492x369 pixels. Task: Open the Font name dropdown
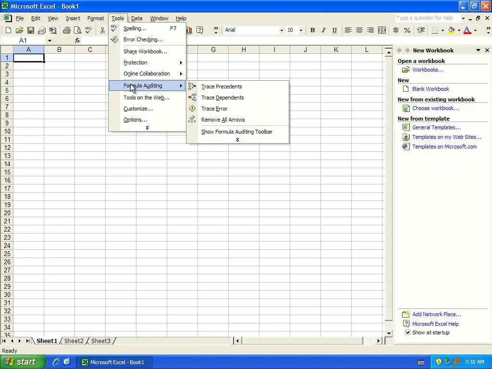pos(282,30)
